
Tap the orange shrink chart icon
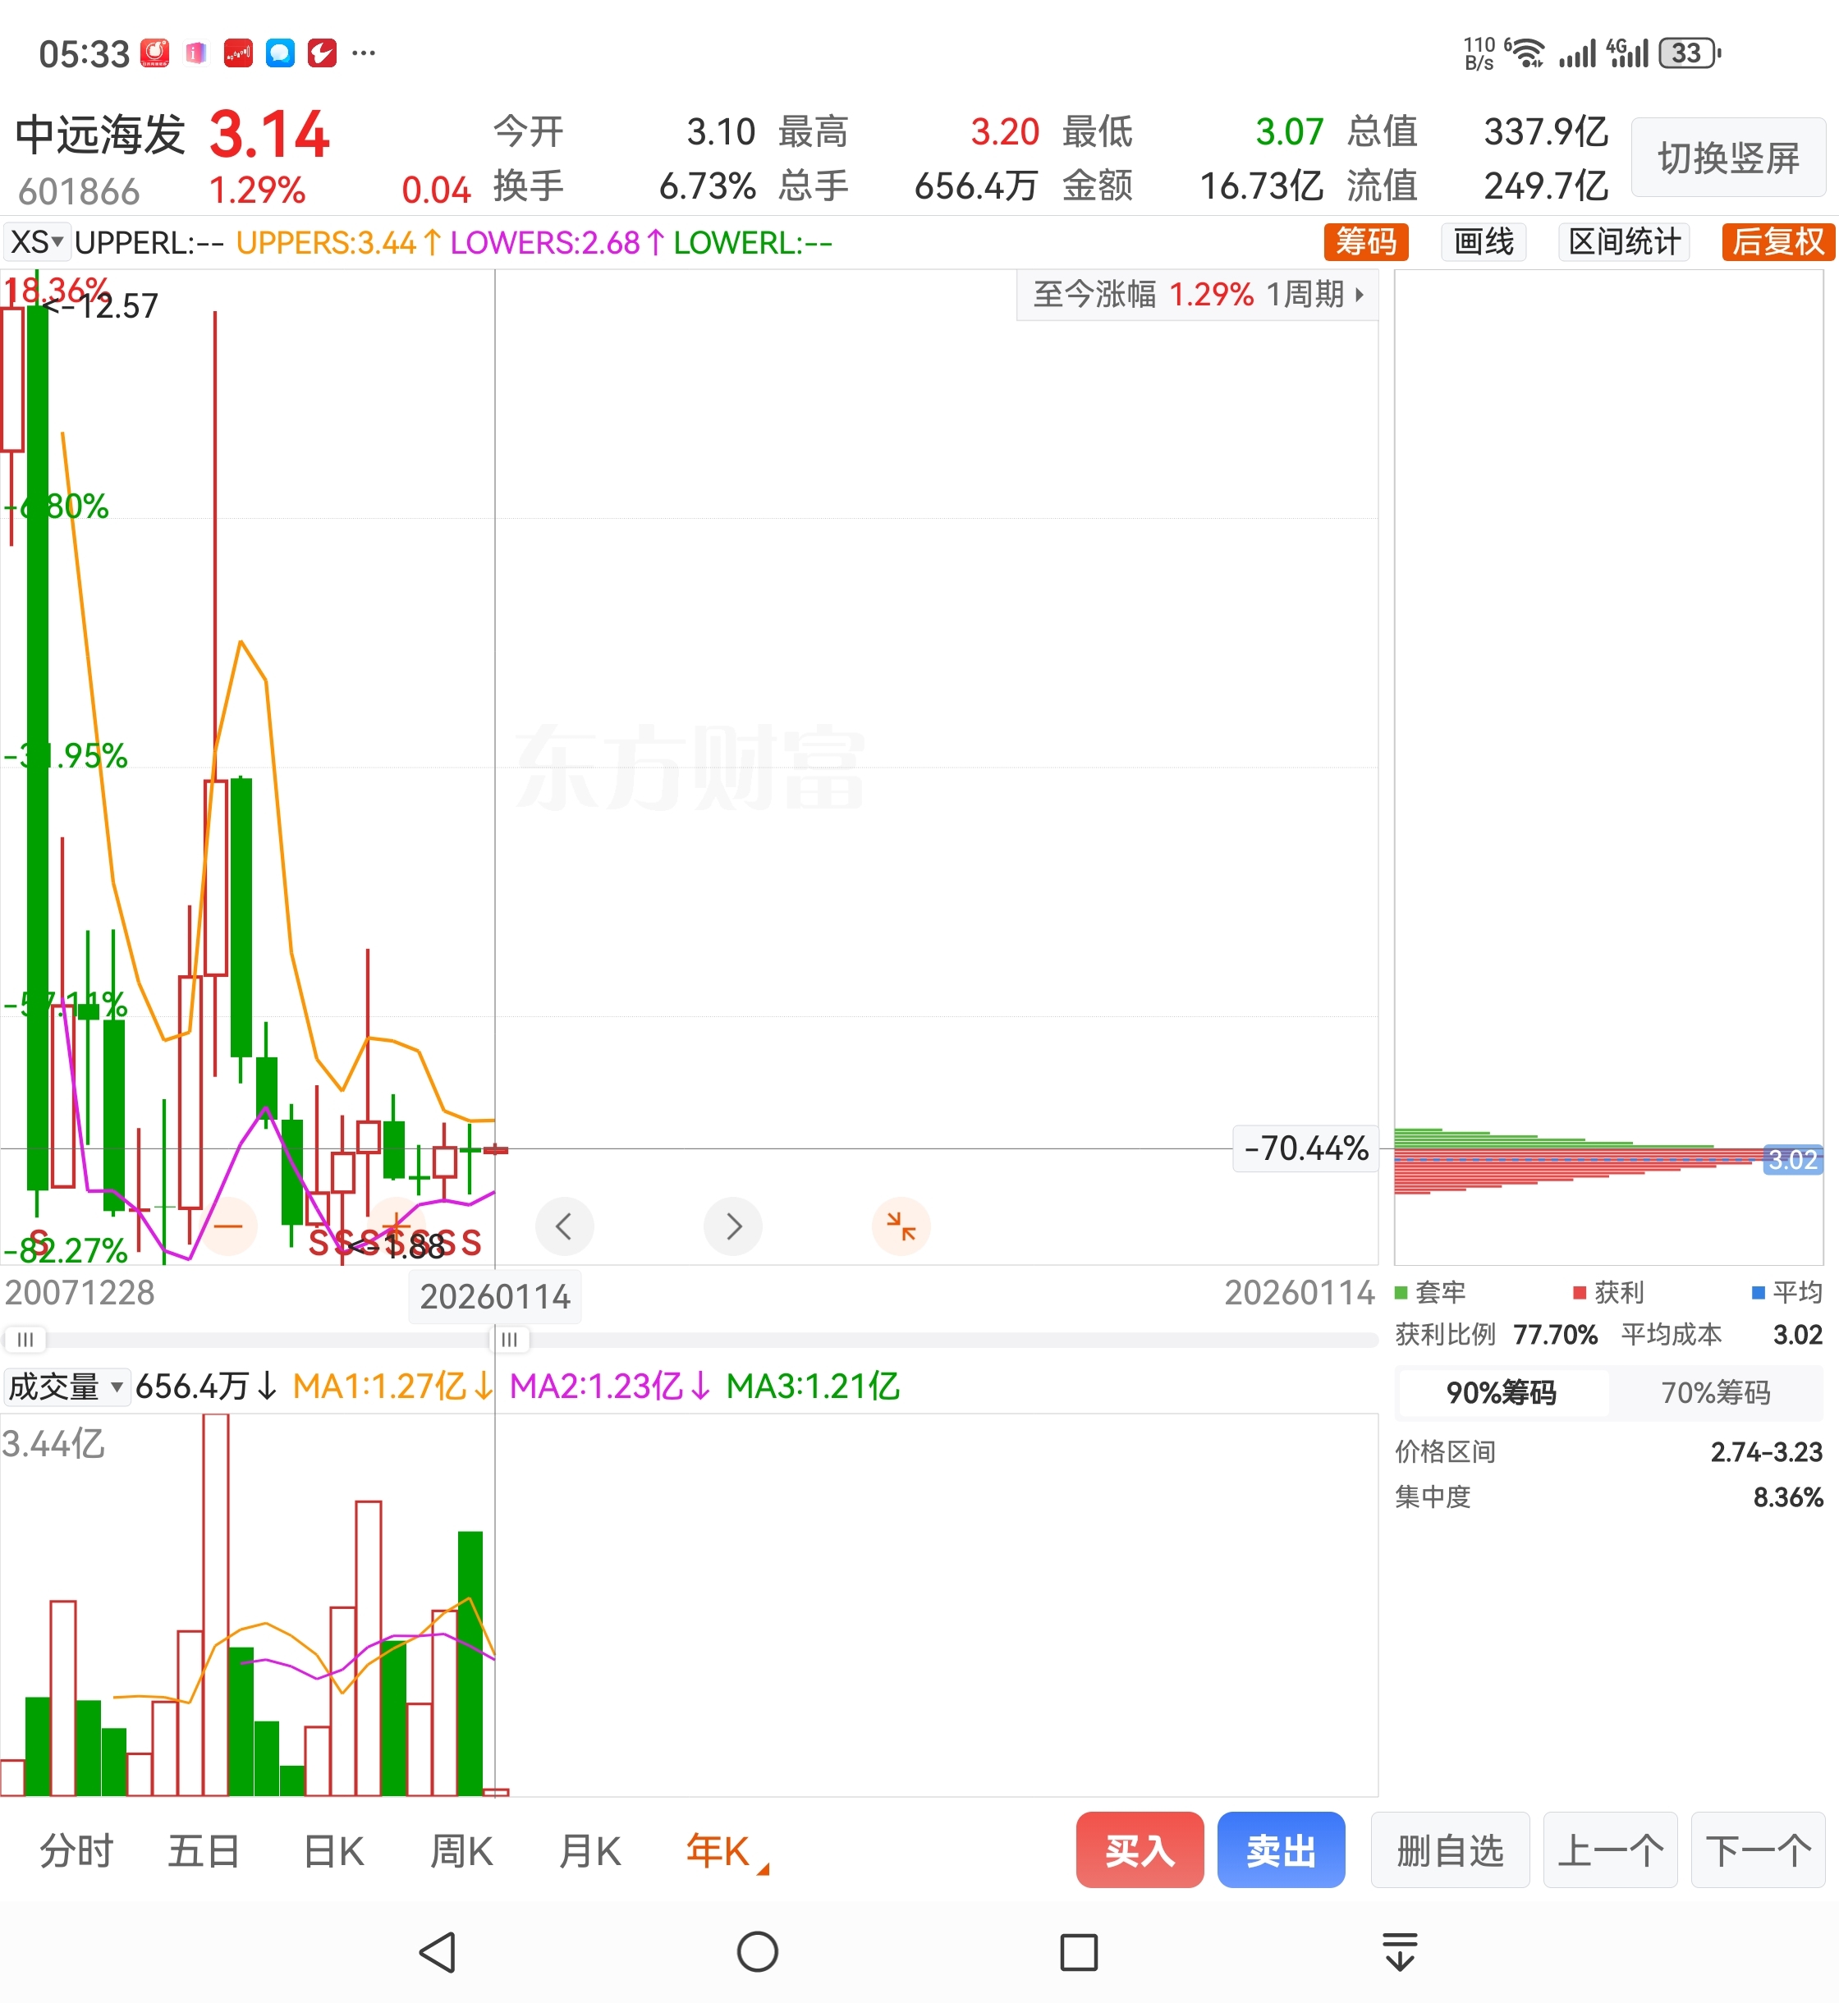click(901, 1226)
